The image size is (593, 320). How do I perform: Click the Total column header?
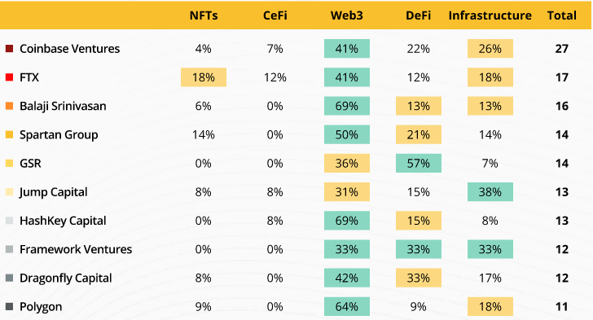coord(562,15)
